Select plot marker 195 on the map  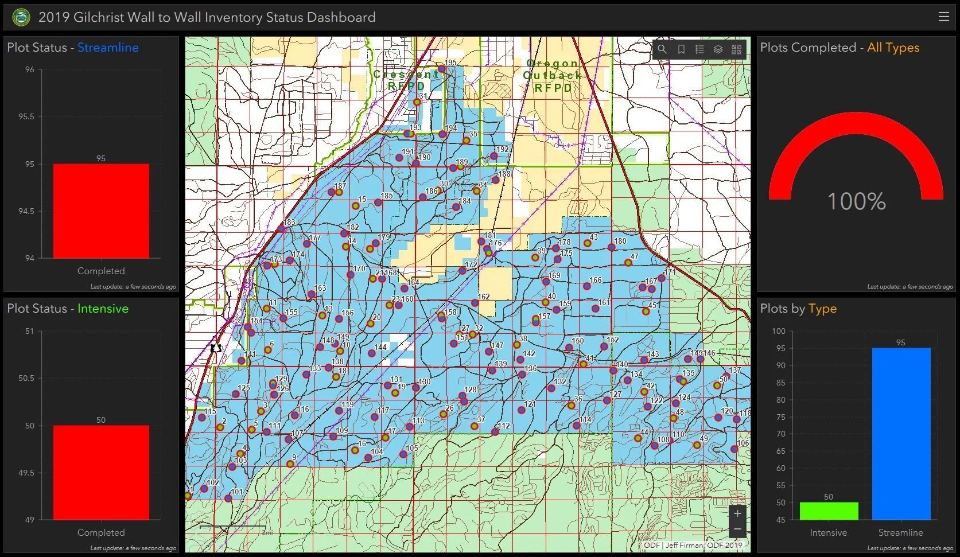442,69
